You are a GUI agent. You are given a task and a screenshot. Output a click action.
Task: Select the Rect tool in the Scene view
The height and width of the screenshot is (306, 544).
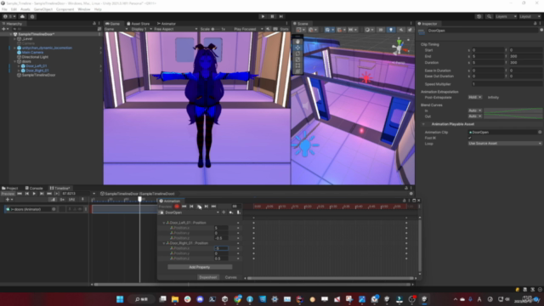point(297,65)
